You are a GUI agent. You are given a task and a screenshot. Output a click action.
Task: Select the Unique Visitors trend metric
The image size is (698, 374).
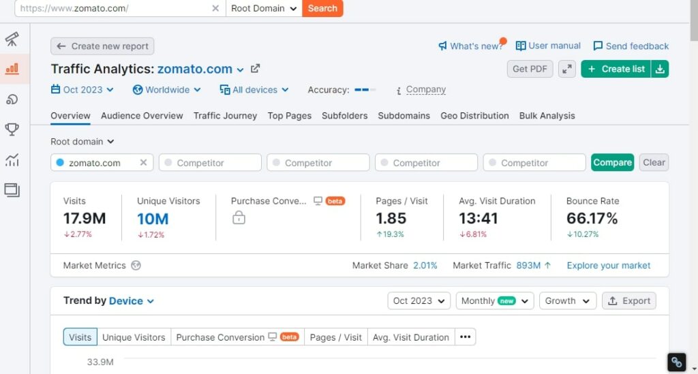point(134,337)
